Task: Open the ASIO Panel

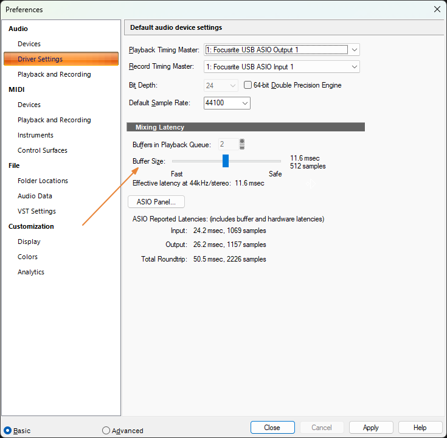Action: click(x=156, y=202)
